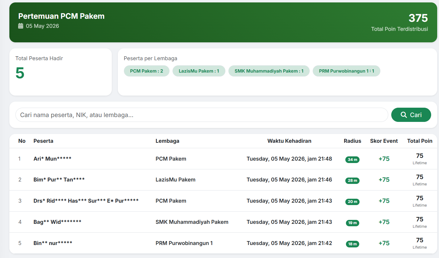Click the +75 score for Bag** Wid*******
This screenshot has height=258, width=439.
tap(384, 222)
